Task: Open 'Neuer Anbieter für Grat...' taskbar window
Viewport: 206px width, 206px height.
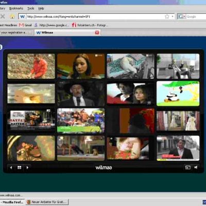Action: [47, 202]
